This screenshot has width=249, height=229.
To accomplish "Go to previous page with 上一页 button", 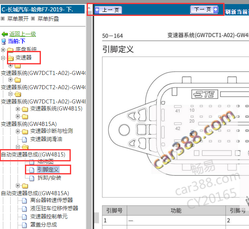I will click(108, 10).
